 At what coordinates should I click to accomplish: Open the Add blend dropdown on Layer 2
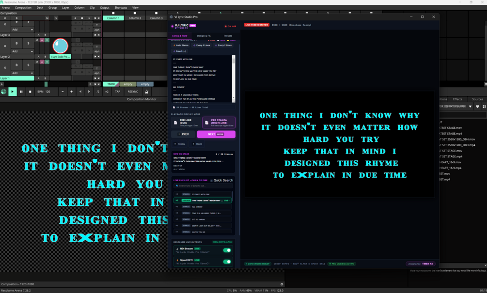[22, 51]
